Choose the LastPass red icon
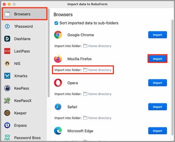 (7, 51)
